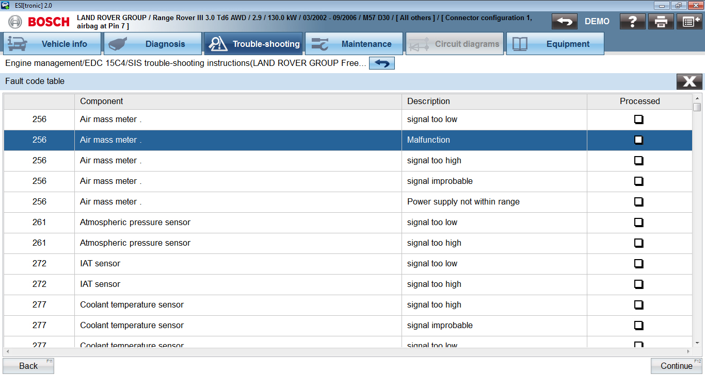Click the blue return arrow beside breadcrumb
The width and height of the screenshot is (705, 375).
point(382,63)
